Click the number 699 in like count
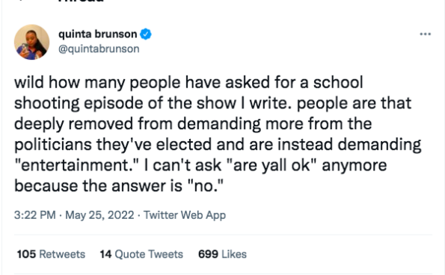 point(208,254)
